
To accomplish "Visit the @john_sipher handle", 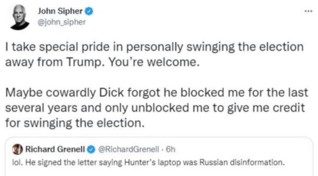I will (61, 22).
